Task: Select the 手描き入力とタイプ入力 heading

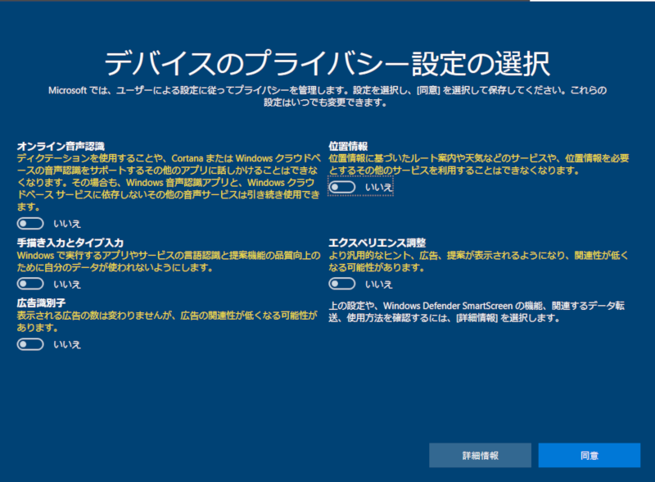Action: [70, 243]
